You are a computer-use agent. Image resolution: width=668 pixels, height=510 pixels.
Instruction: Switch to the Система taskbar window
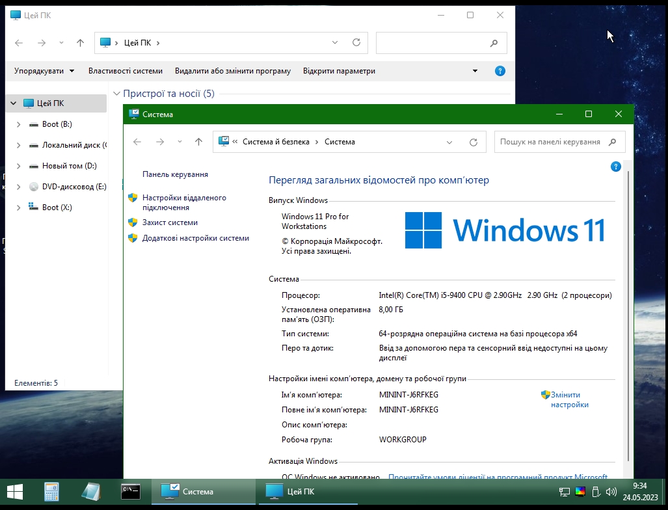pyautogui.click(x=204, y=492)
